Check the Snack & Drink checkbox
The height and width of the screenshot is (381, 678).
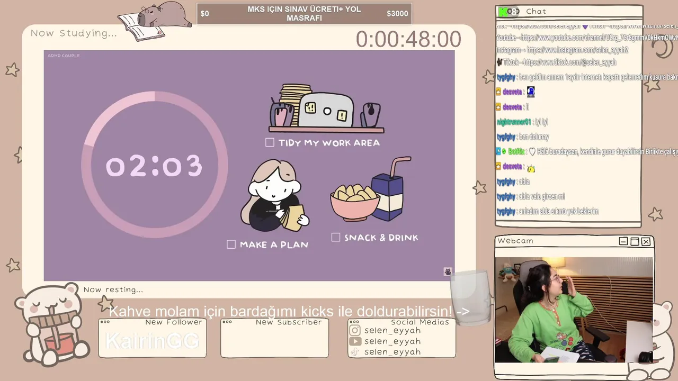[336, 237]
